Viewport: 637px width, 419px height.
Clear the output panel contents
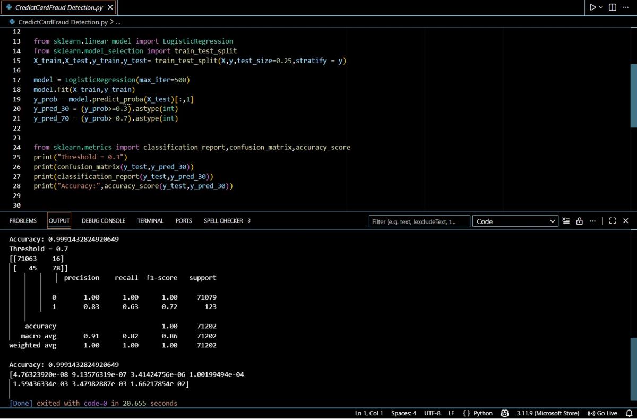(566, 221)
